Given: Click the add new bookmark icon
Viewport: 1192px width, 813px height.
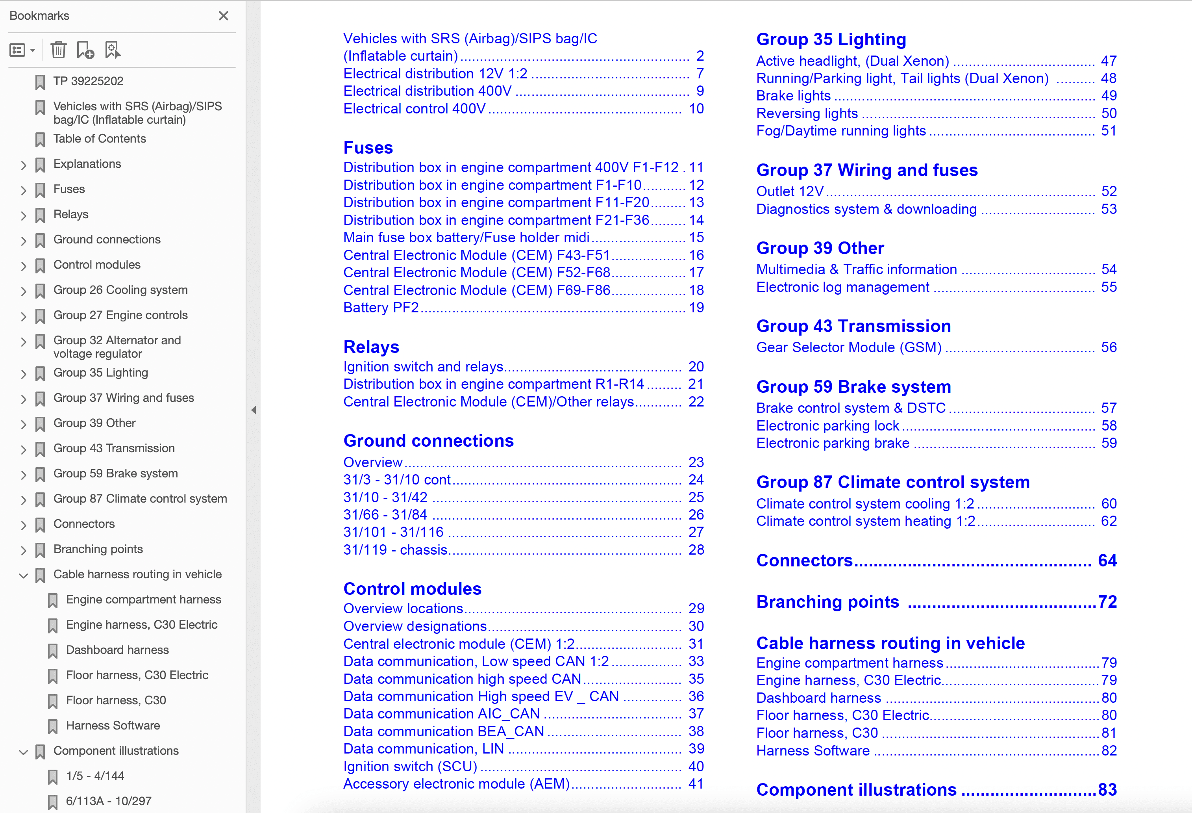Looking at the screenshot, I should click(85, 50).
